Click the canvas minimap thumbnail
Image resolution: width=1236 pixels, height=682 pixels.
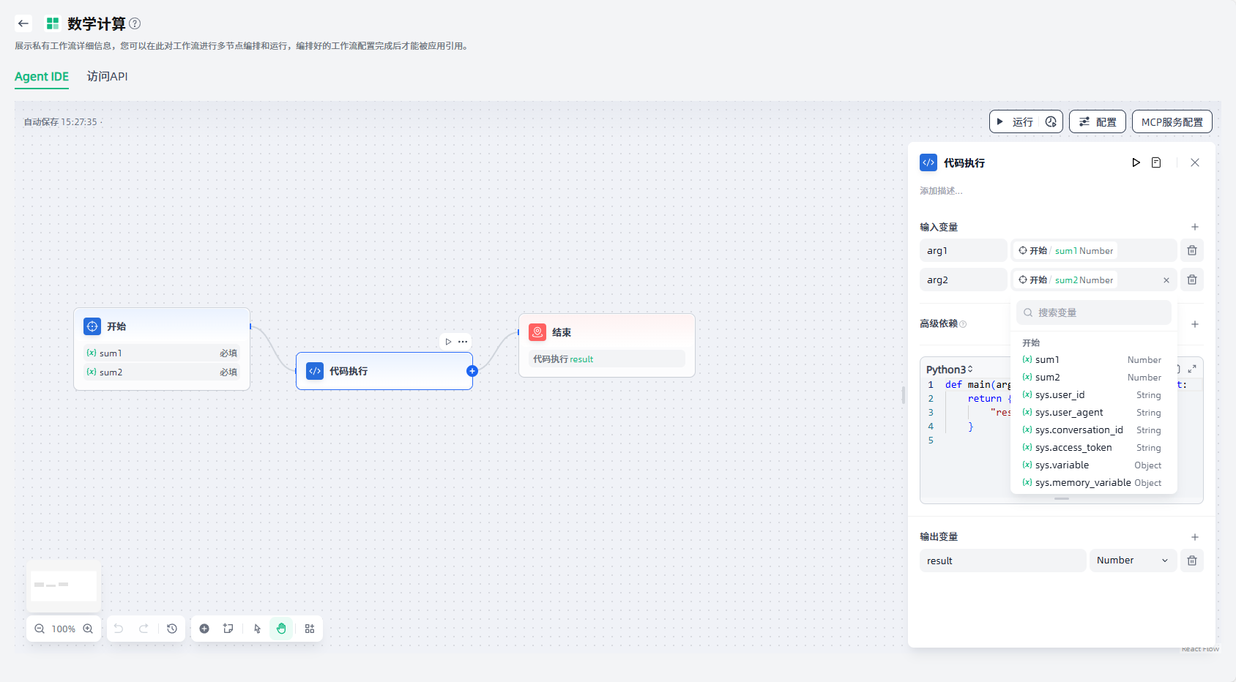tap(64, 585)
